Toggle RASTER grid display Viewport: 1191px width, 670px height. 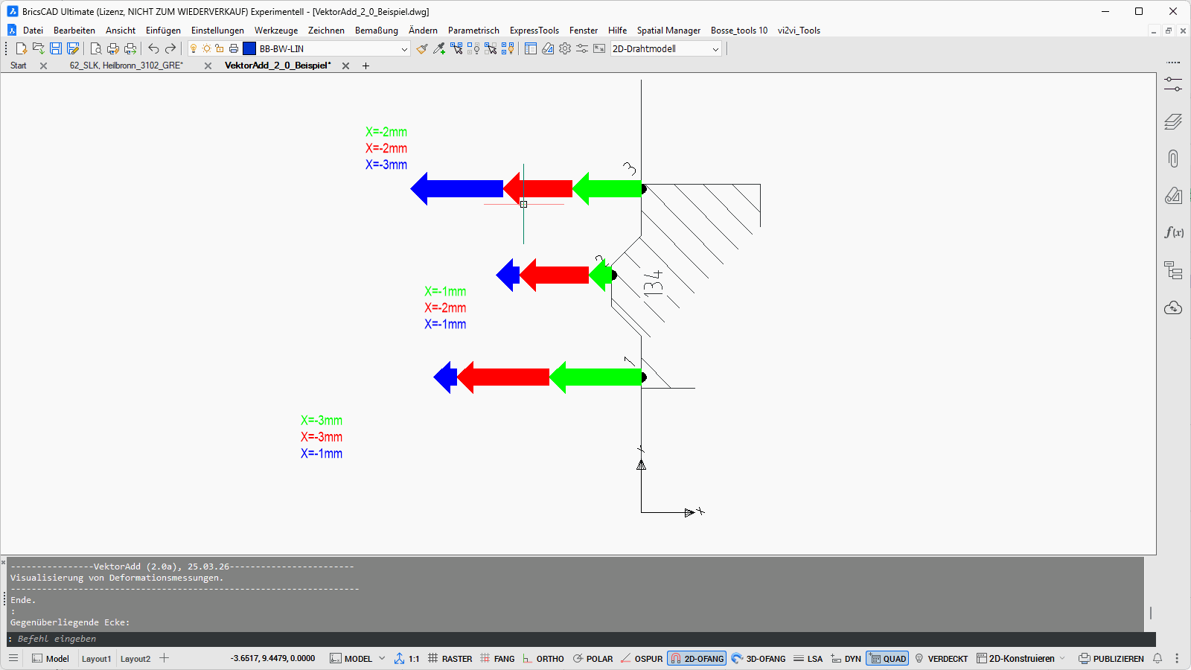[450, 659]
